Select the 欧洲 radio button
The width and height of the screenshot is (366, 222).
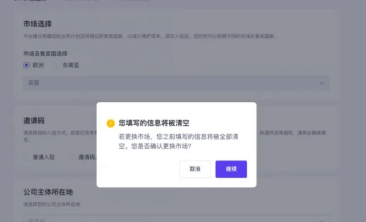[x=26, y=65]
